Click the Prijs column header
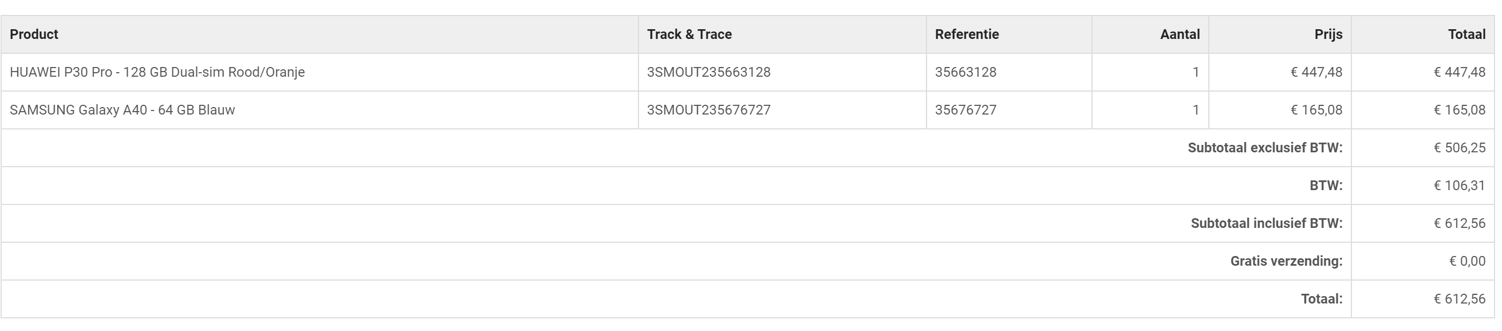The image size is (1502, 331). (x=1328, y=34)
